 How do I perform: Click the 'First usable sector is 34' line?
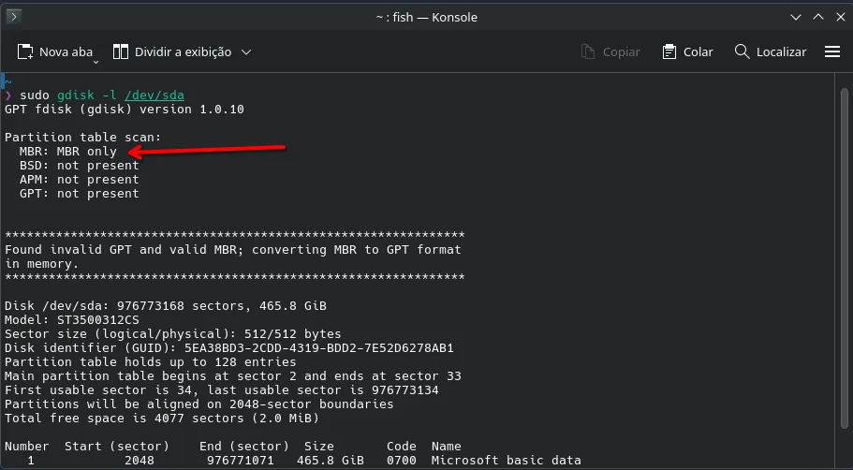[x=221, y=390]
